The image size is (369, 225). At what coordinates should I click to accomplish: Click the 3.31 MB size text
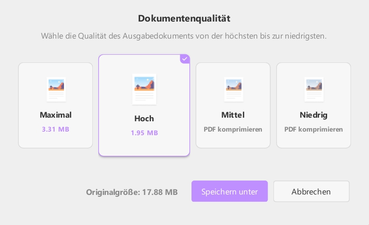(x=55, y=129)
